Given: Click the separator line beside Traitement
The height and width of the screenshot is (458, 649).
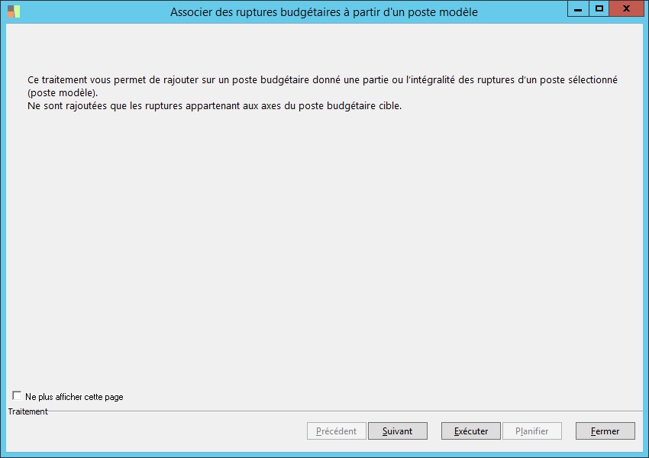Looking at the screenshot, I should (x=344, y=411).
